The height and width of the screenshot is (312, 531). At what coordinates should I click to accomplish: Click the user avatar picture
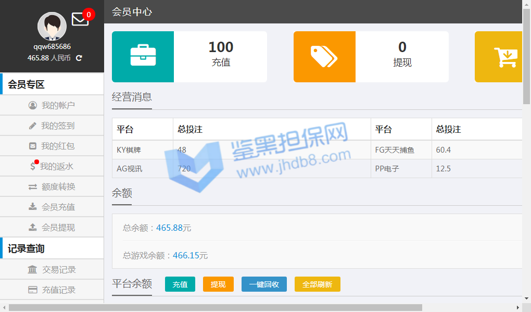click(52, 26)
